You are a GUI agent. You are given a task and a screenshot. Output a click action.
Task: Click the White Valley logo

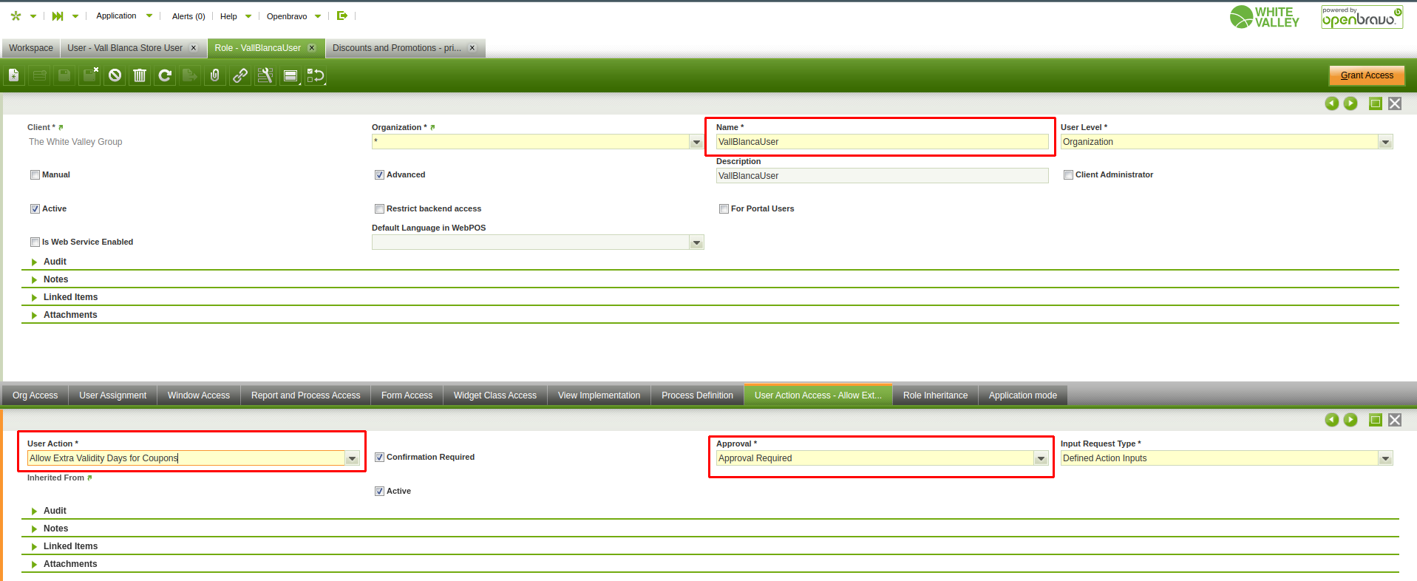[x=1264, y=17]
